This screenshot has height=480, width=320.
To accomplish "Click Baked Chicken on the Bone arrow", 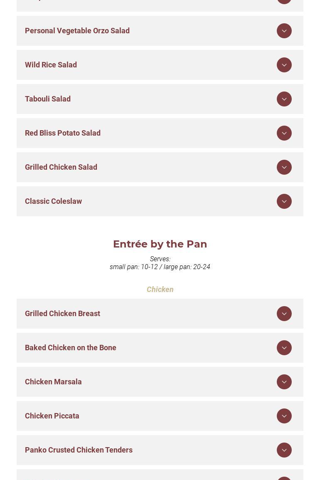I will [x=284, y=348].
